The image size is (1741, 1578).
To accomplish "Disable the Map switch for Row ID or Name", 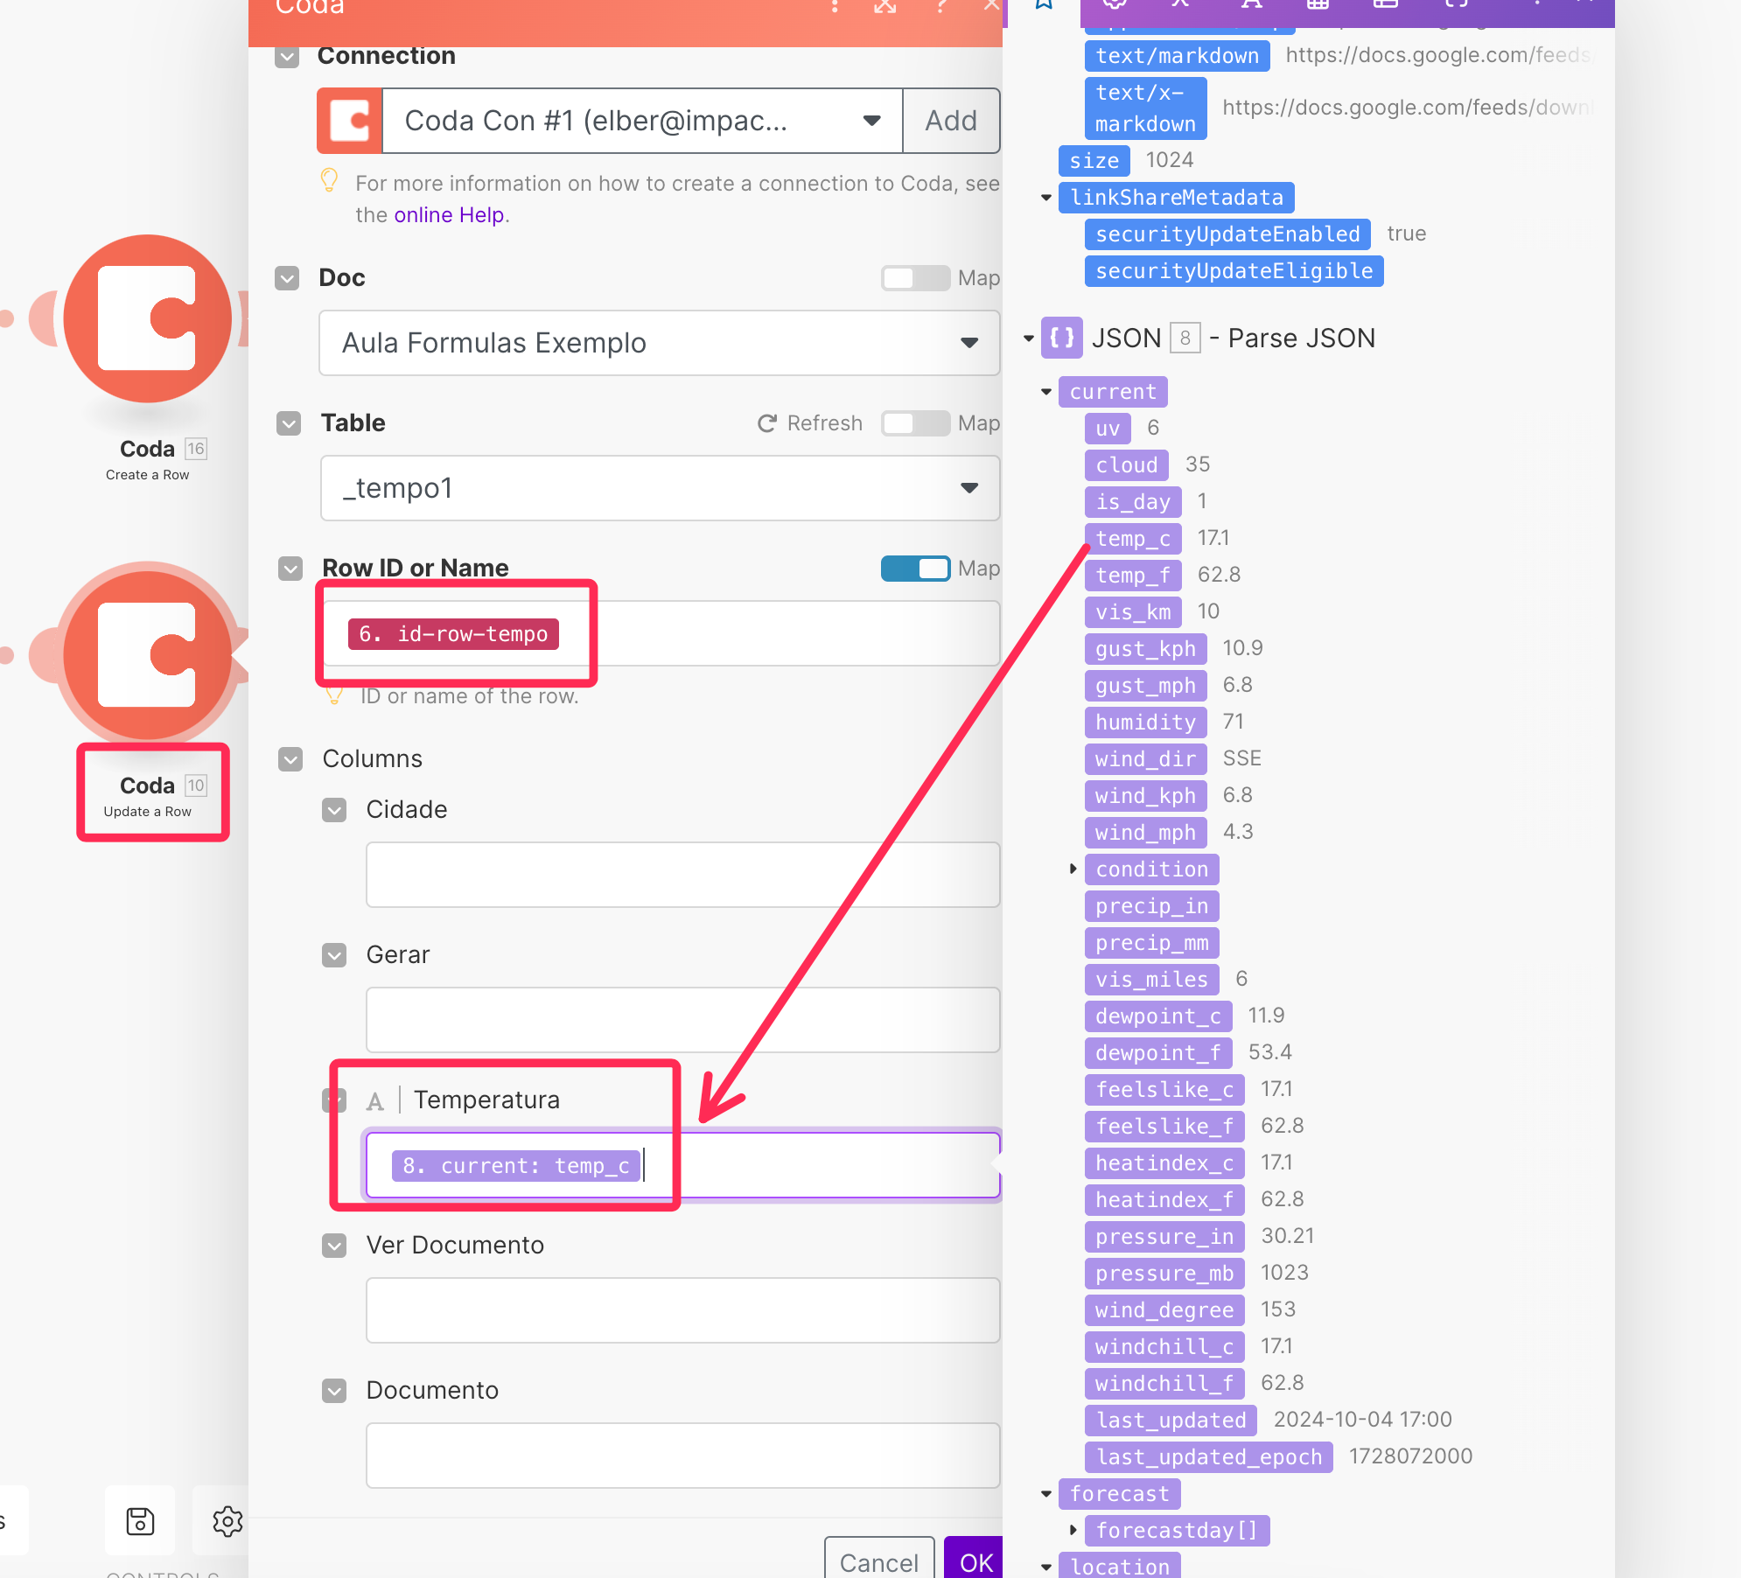I will pyautogui.click(x=914, y=569).
